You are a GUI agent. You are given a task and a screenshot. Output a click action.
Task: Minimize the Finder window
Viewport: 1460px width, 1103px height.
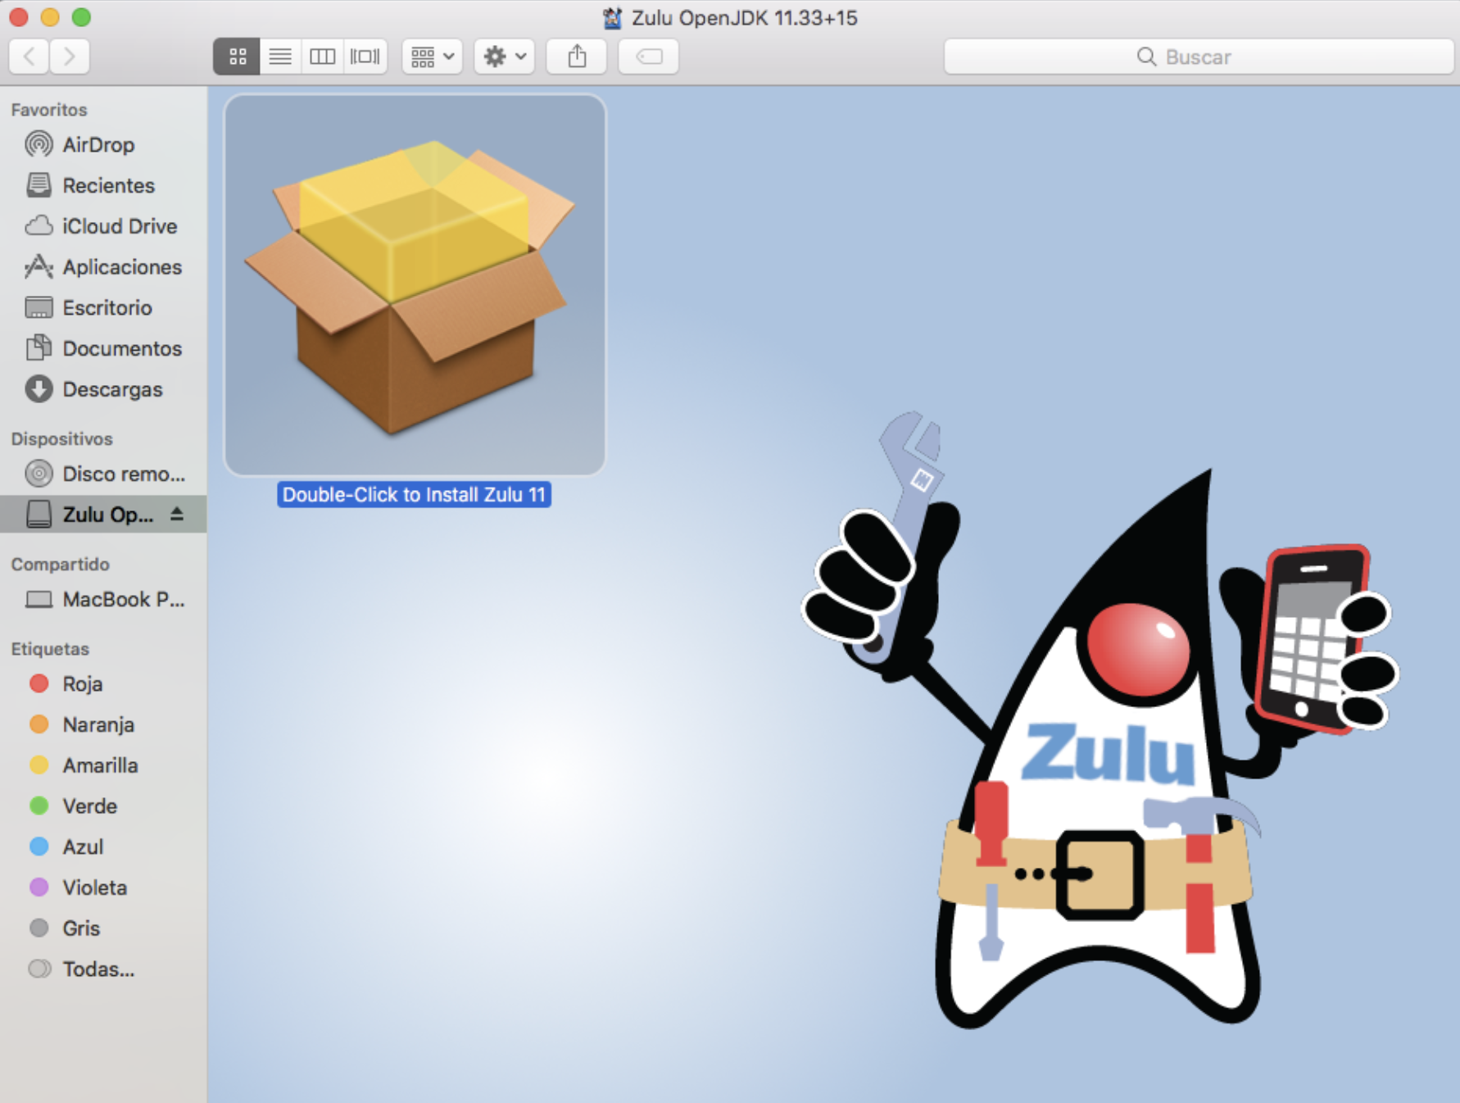click(x=50, y=16)
